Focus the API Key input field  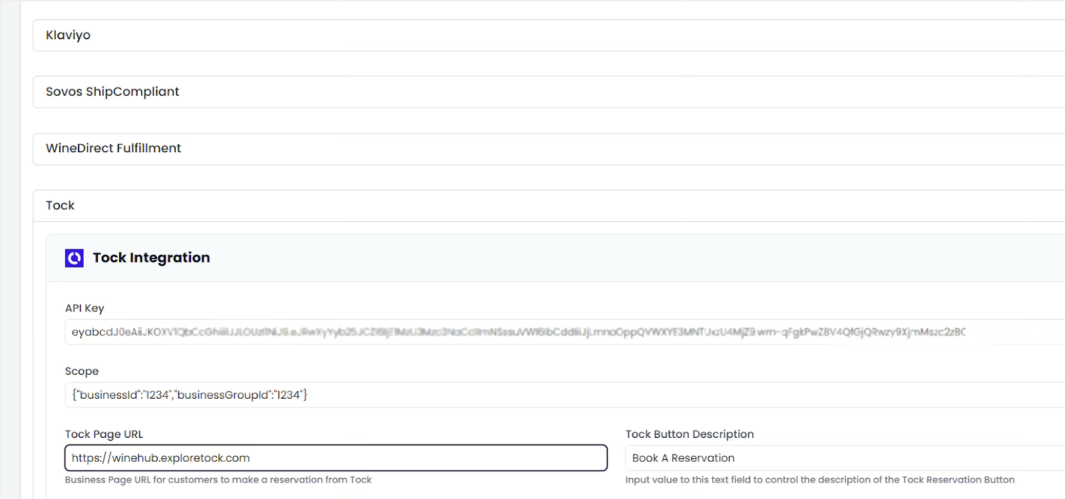click(564, 332)
